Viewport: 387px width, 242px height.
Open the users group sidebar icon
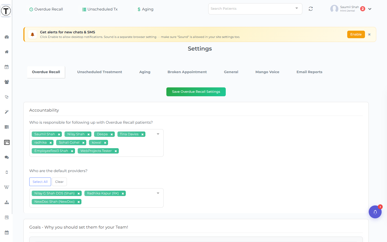coord(7,82)
